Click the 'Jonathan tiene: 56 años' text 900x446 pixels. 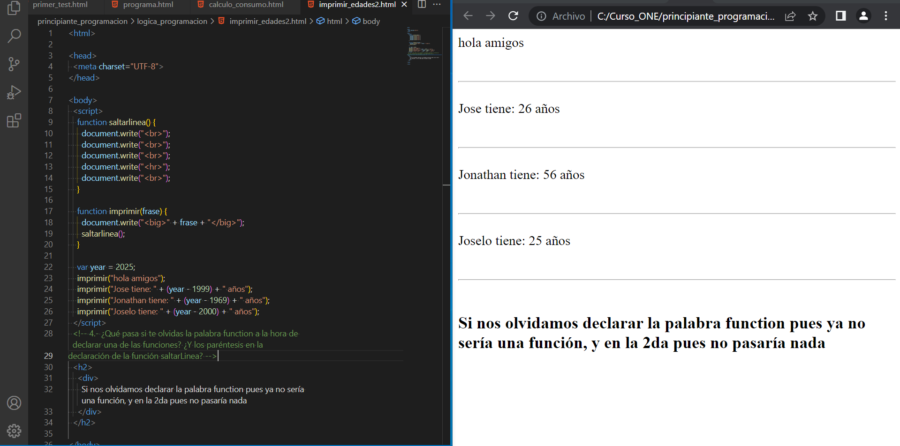[x=521, y=175]
